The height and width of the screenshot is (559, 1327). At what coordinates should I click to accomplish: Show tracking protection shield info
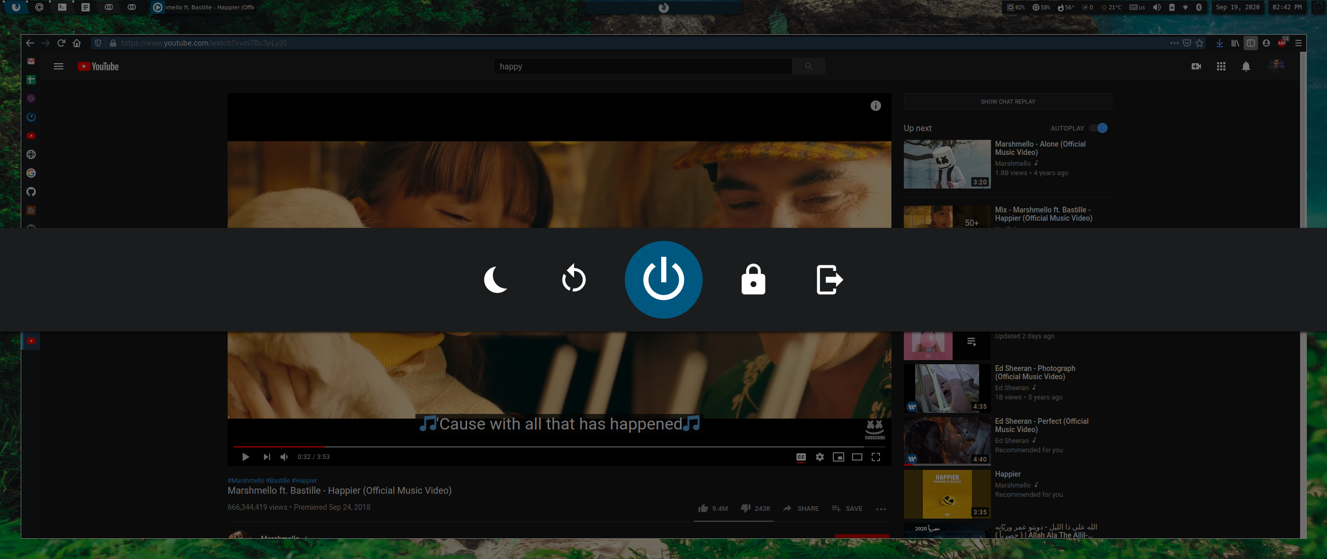tap(98, 43)
